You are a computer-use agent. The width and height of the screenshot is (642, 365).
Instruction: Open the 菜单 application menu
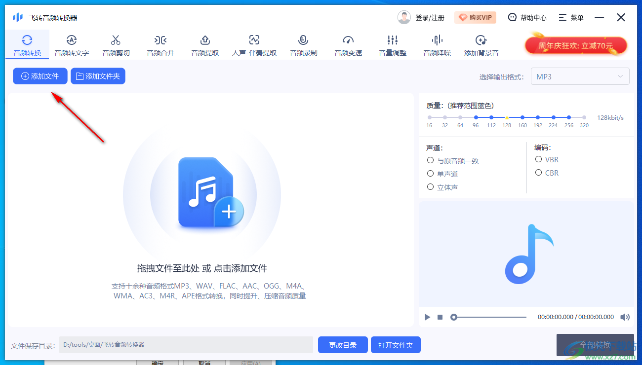pyautogui.click(x=571, y=17)
